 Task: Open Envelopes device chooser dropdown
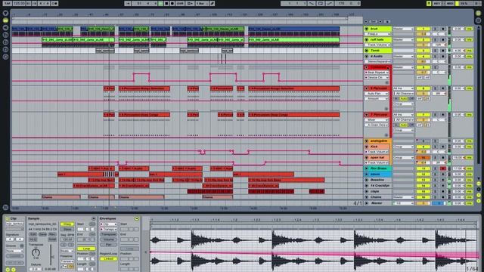click(108, 224)
